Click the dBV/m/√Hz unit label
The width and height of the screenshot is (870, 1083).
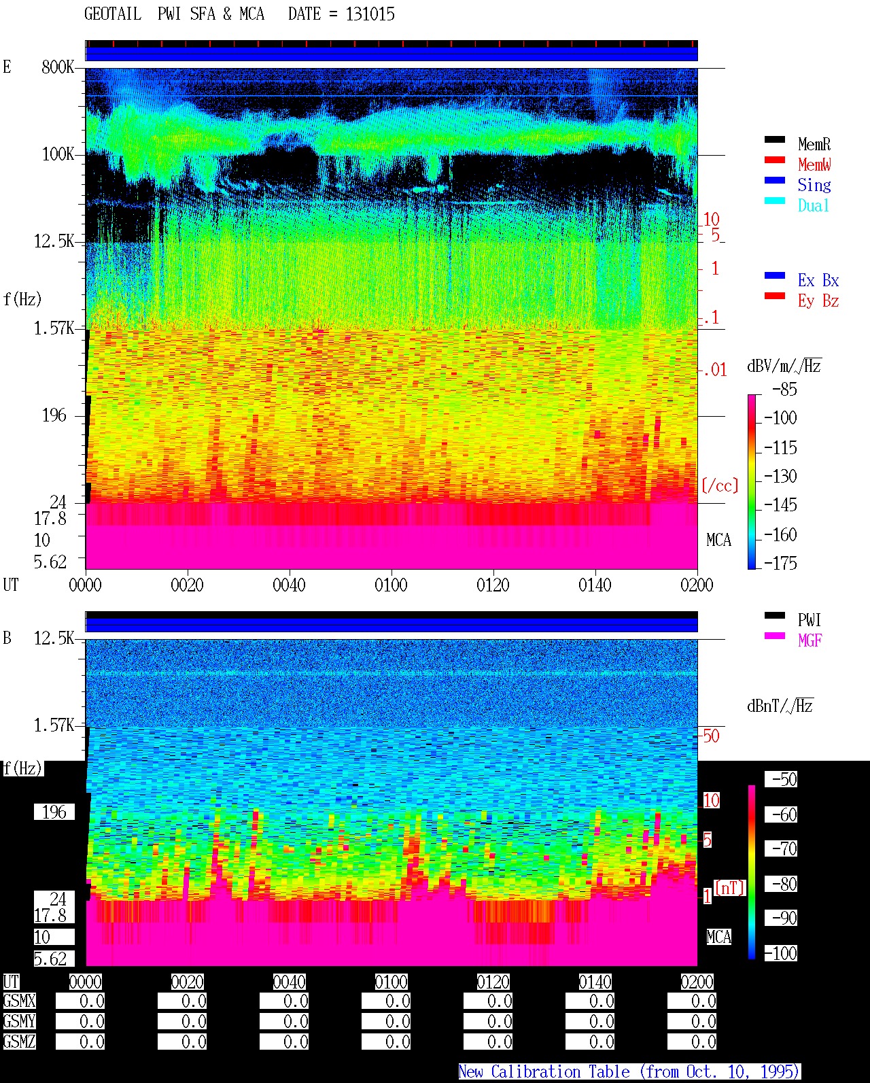(x=784, y=366)
